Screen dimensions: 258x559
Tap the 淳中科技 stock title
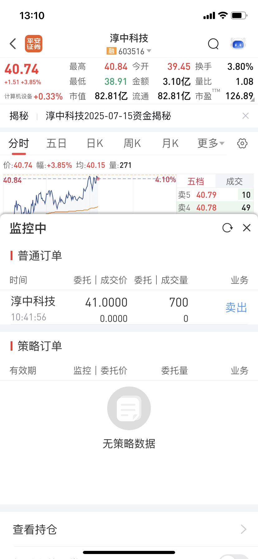(129, 38)
